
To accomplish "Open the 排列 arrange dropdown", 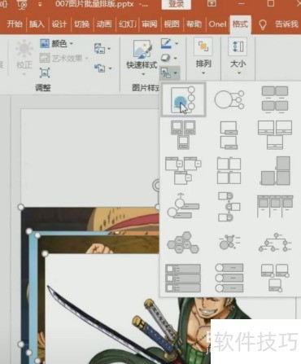I will [x=203, y=56].
